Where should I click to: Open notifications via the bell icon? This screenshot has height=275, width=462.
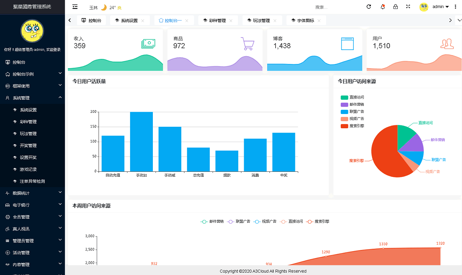click(x=382, y=7)
